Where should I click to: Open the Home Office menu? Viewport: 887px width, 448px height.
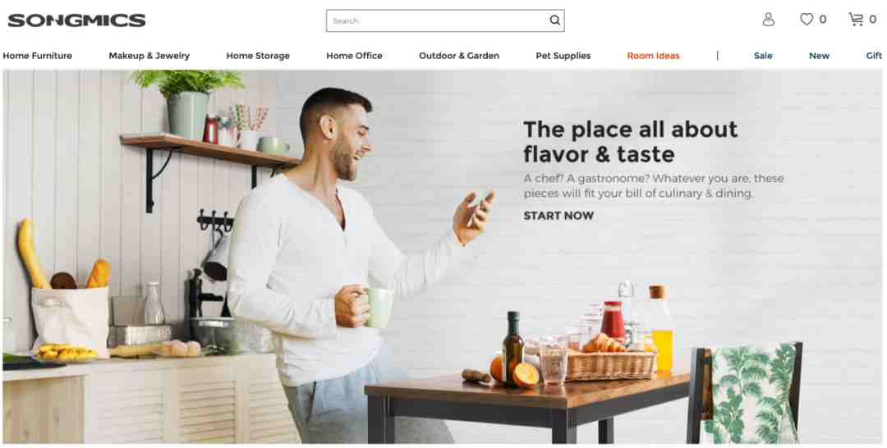(354, 56)
